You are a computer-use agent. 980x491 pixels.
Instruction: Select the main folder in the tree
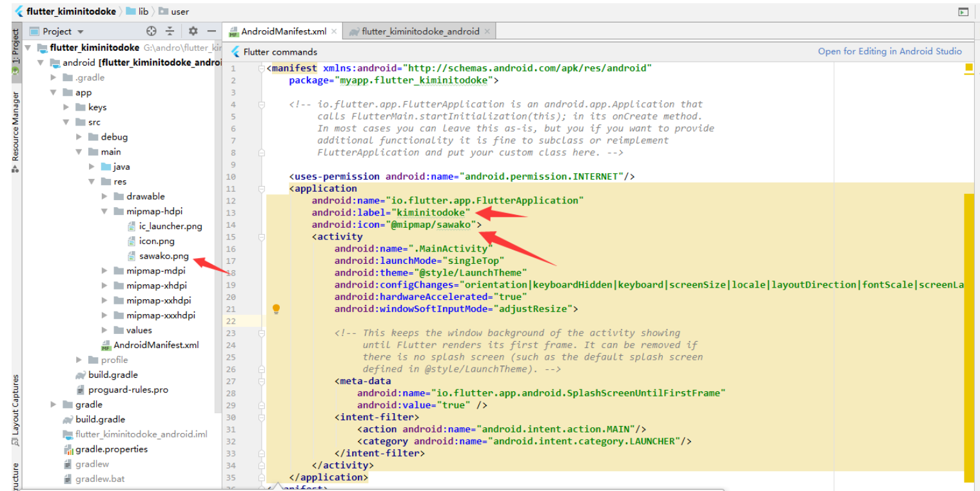(x=111, y=152)
